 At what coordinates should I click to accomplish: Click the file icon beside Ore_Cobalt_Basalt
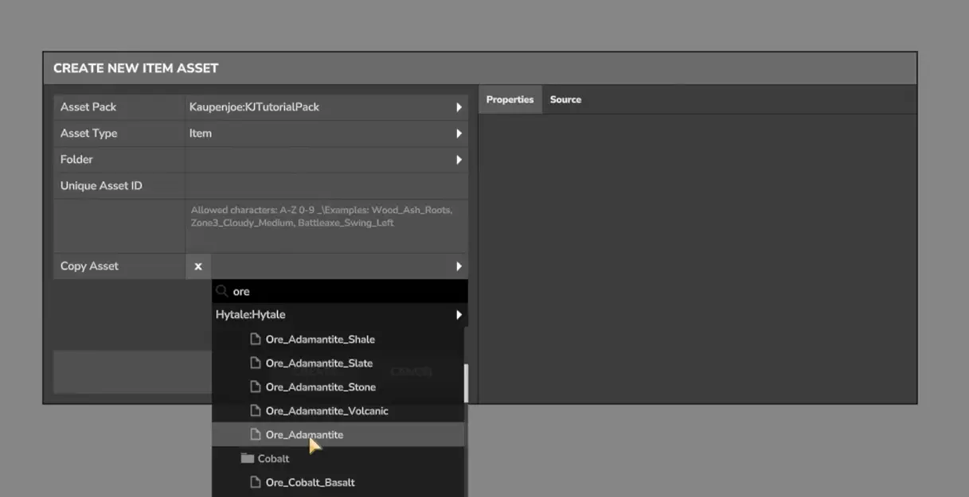click(x=256, y=483)
